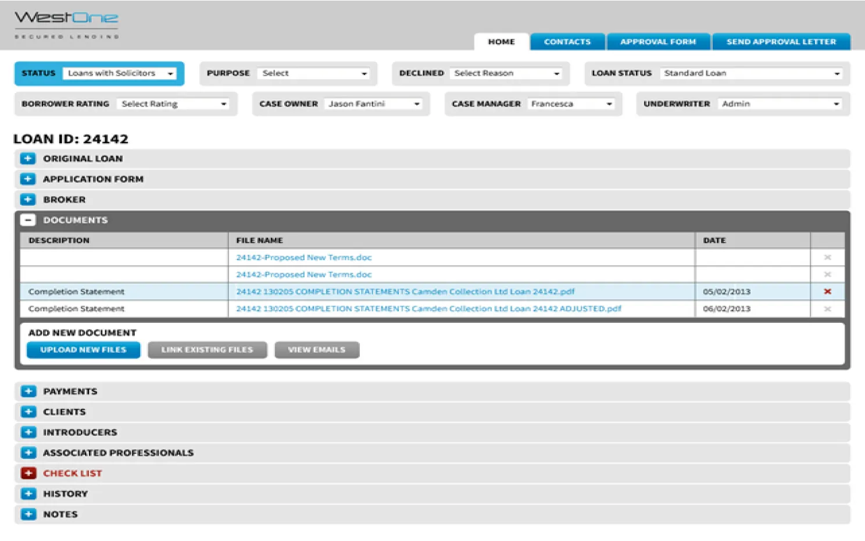Screen dimensions: 865x541
Task: Delete the ADJUSTED completion statement entry
Action: click(827, 308)
